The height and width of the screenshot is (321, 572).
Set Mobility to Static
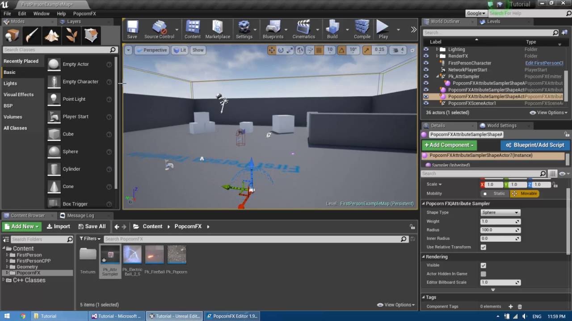pyautogui.click(x=495, y=193)
